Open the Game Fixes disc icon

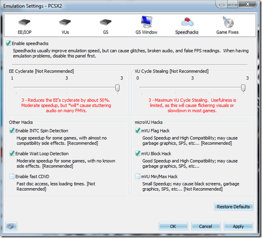pyautogui.click(x=228, y=22)
